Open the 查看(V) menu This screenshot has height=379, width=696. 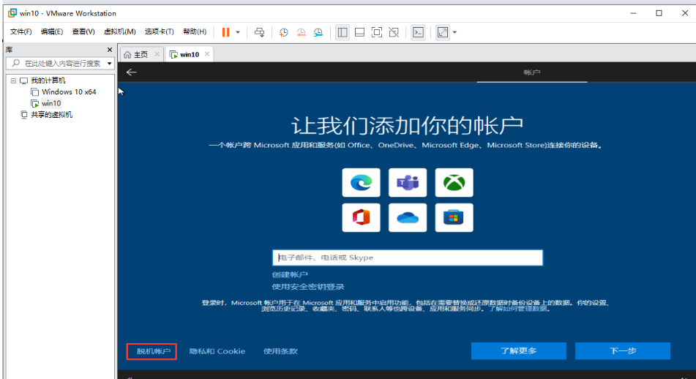coord(83,31)
